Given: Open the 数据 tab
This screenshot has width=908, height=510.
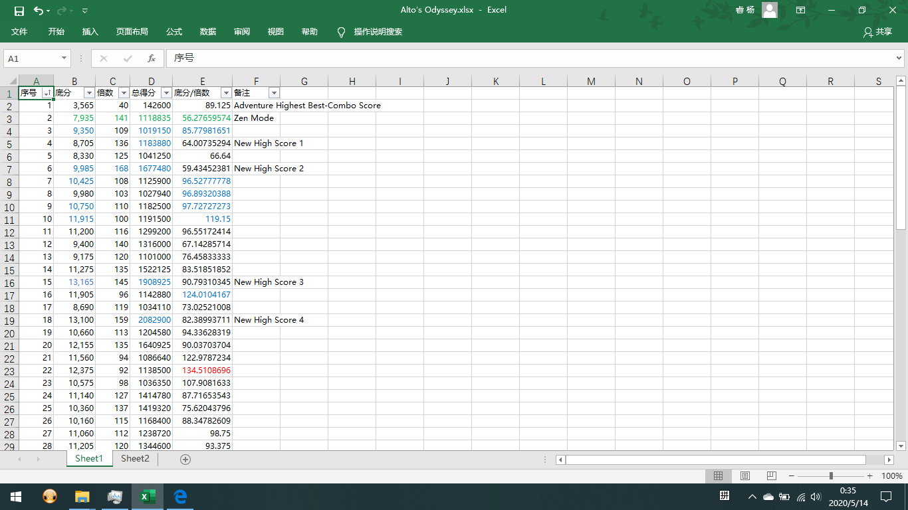Looking at the screenshot, I should 208,32.
